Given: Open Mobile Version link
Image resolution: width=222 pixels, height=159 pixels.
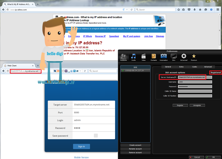Looking at the screenshot, I should click(81, 157).
